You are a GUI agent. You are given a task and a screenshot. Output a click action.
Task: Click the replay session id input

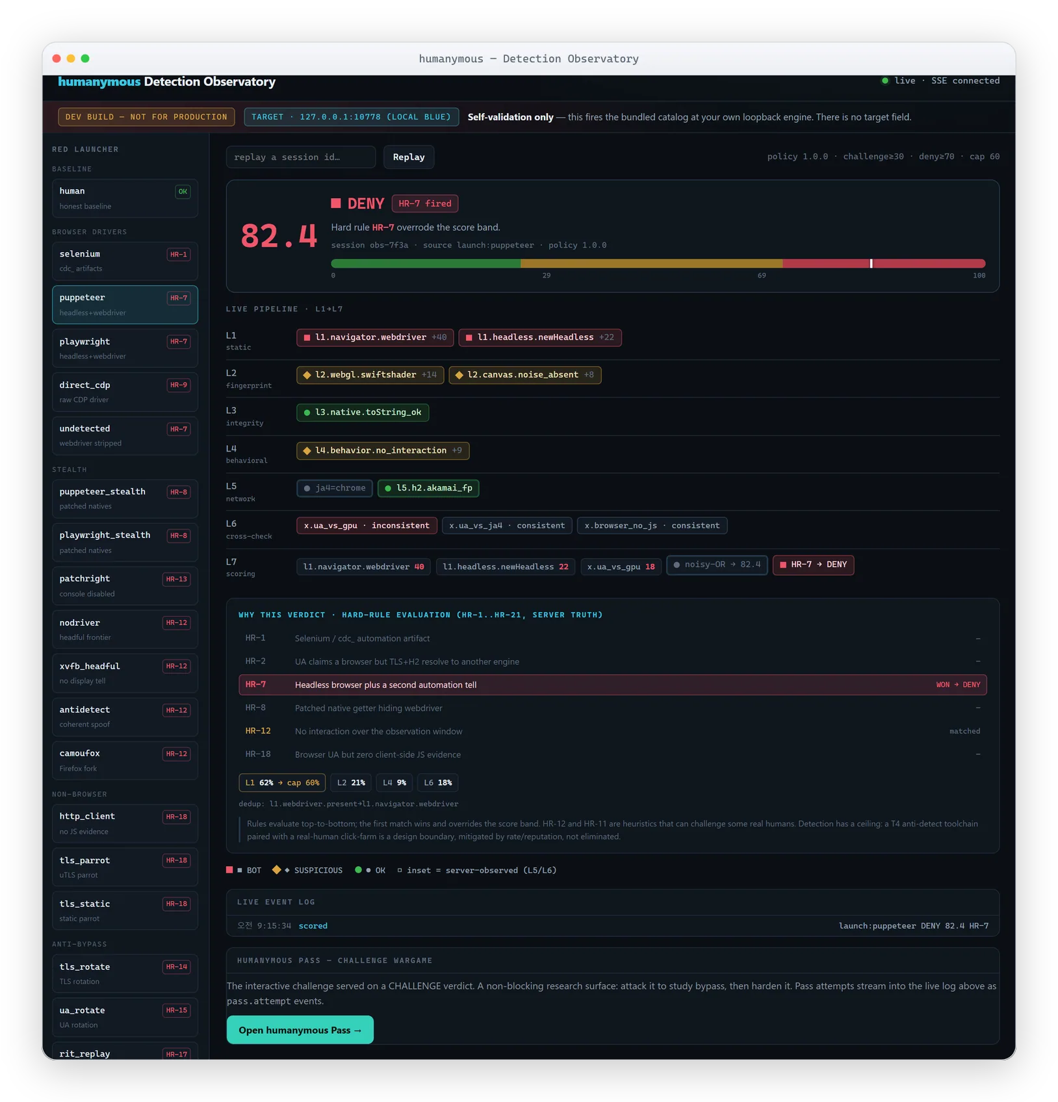[301, 157]
